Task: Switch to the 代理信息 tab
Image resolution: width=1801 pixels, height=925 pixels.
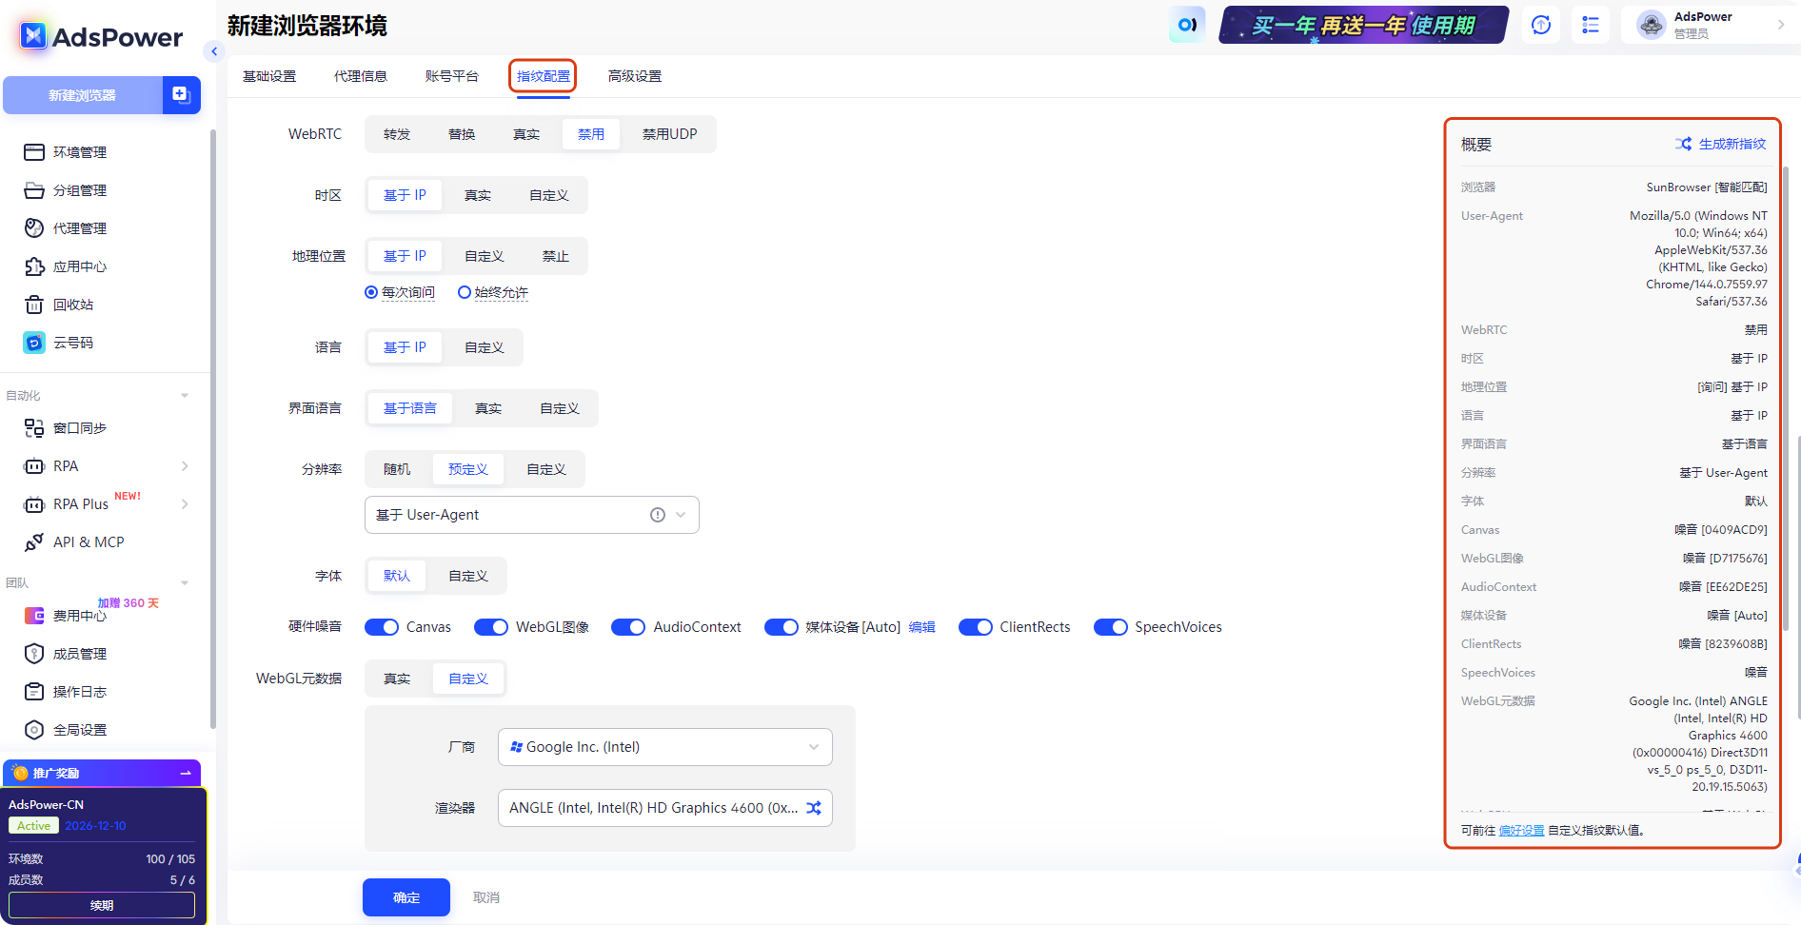Action: (x=361, y=75)
